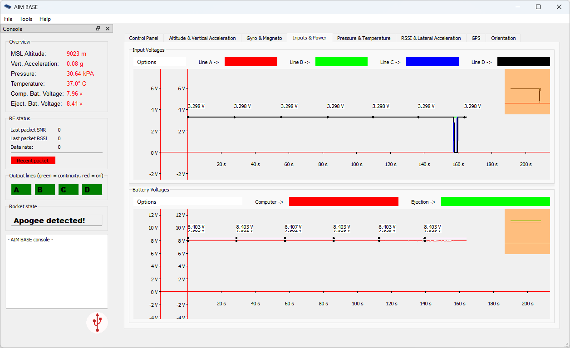This screenshot has width=570, height=348.
Task: Click the MSL Altitude value 9023 m
Action: click(x=76, y=54)
